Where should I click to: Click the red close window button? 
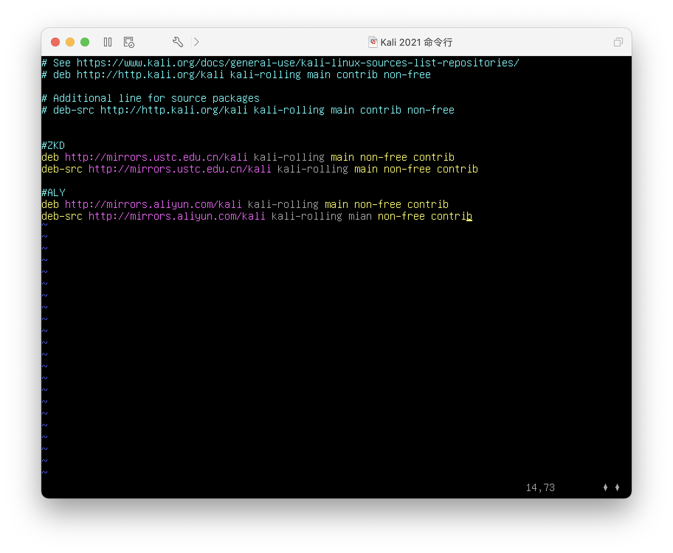(55, 42)
